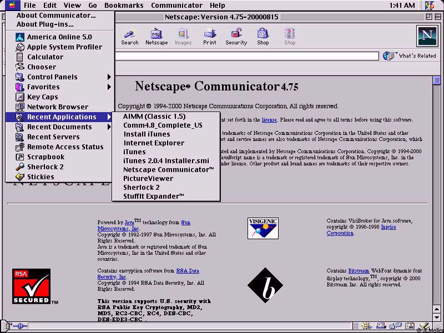Open My Netscape from the toolbar
Viewport: 444px width, 333px height.
[157, 37]
